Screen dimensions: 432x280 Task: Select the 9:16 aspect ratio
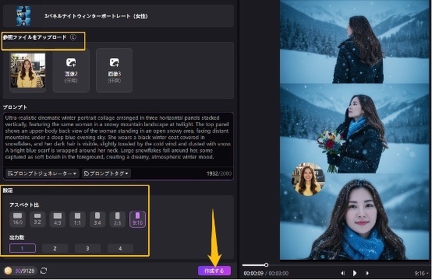pyautogui.click(x=137, y=219)
